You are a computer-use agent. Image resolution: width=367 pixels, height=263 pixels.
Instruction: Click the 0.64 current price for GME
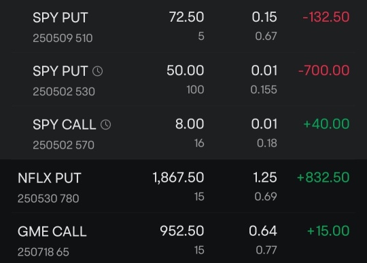(263, 230)
